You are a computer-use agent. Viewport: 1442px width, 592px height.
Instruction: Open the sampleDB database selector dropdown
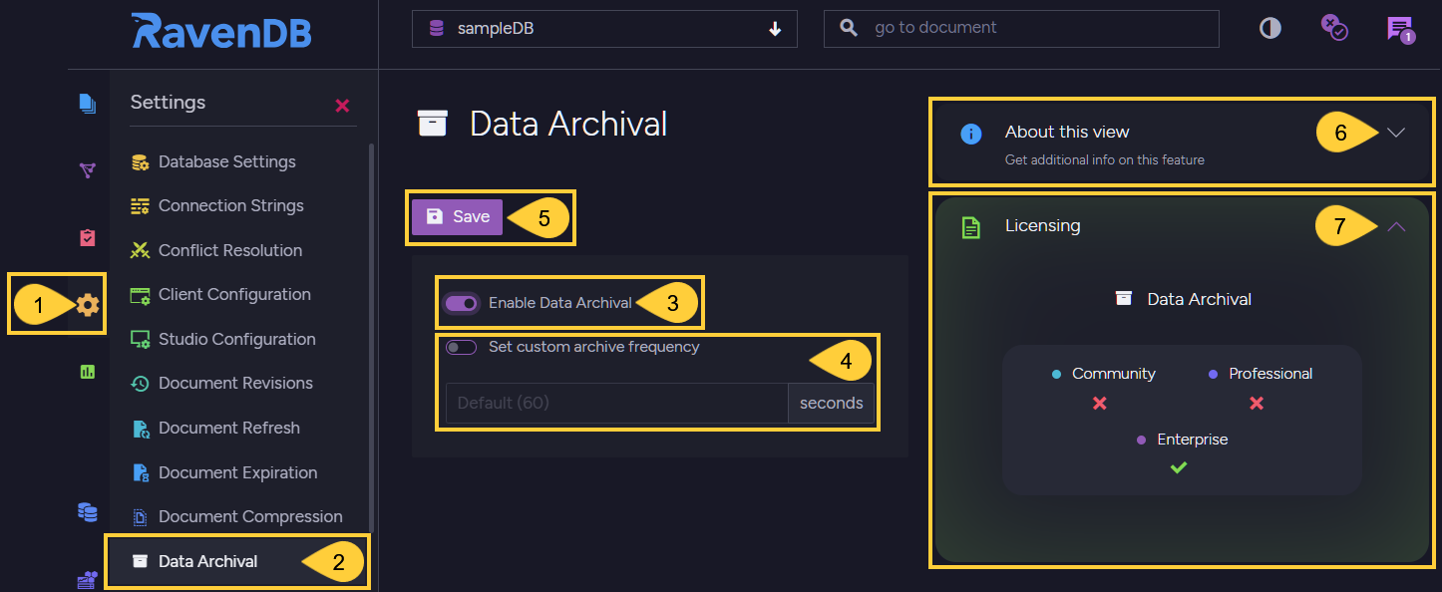pos(604,29)
